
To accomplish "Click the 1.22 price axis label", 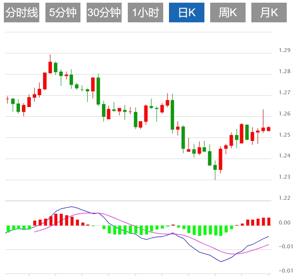I will [284, 198].
